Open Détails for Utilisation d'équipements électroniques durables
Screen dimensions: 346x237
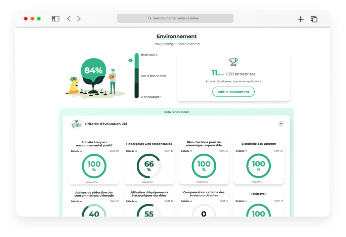pos(132,201)
